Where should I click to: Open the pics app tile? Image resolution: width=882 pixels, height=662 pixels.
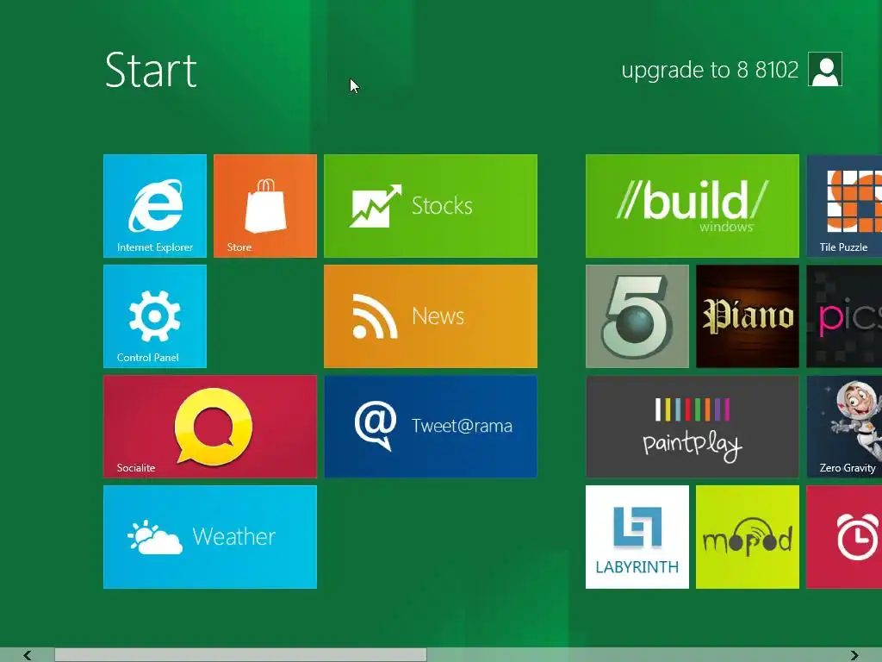844,316
